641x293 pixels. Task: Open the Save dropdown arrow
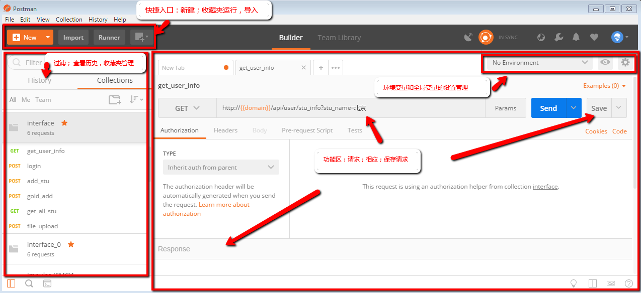click(619, 108)
